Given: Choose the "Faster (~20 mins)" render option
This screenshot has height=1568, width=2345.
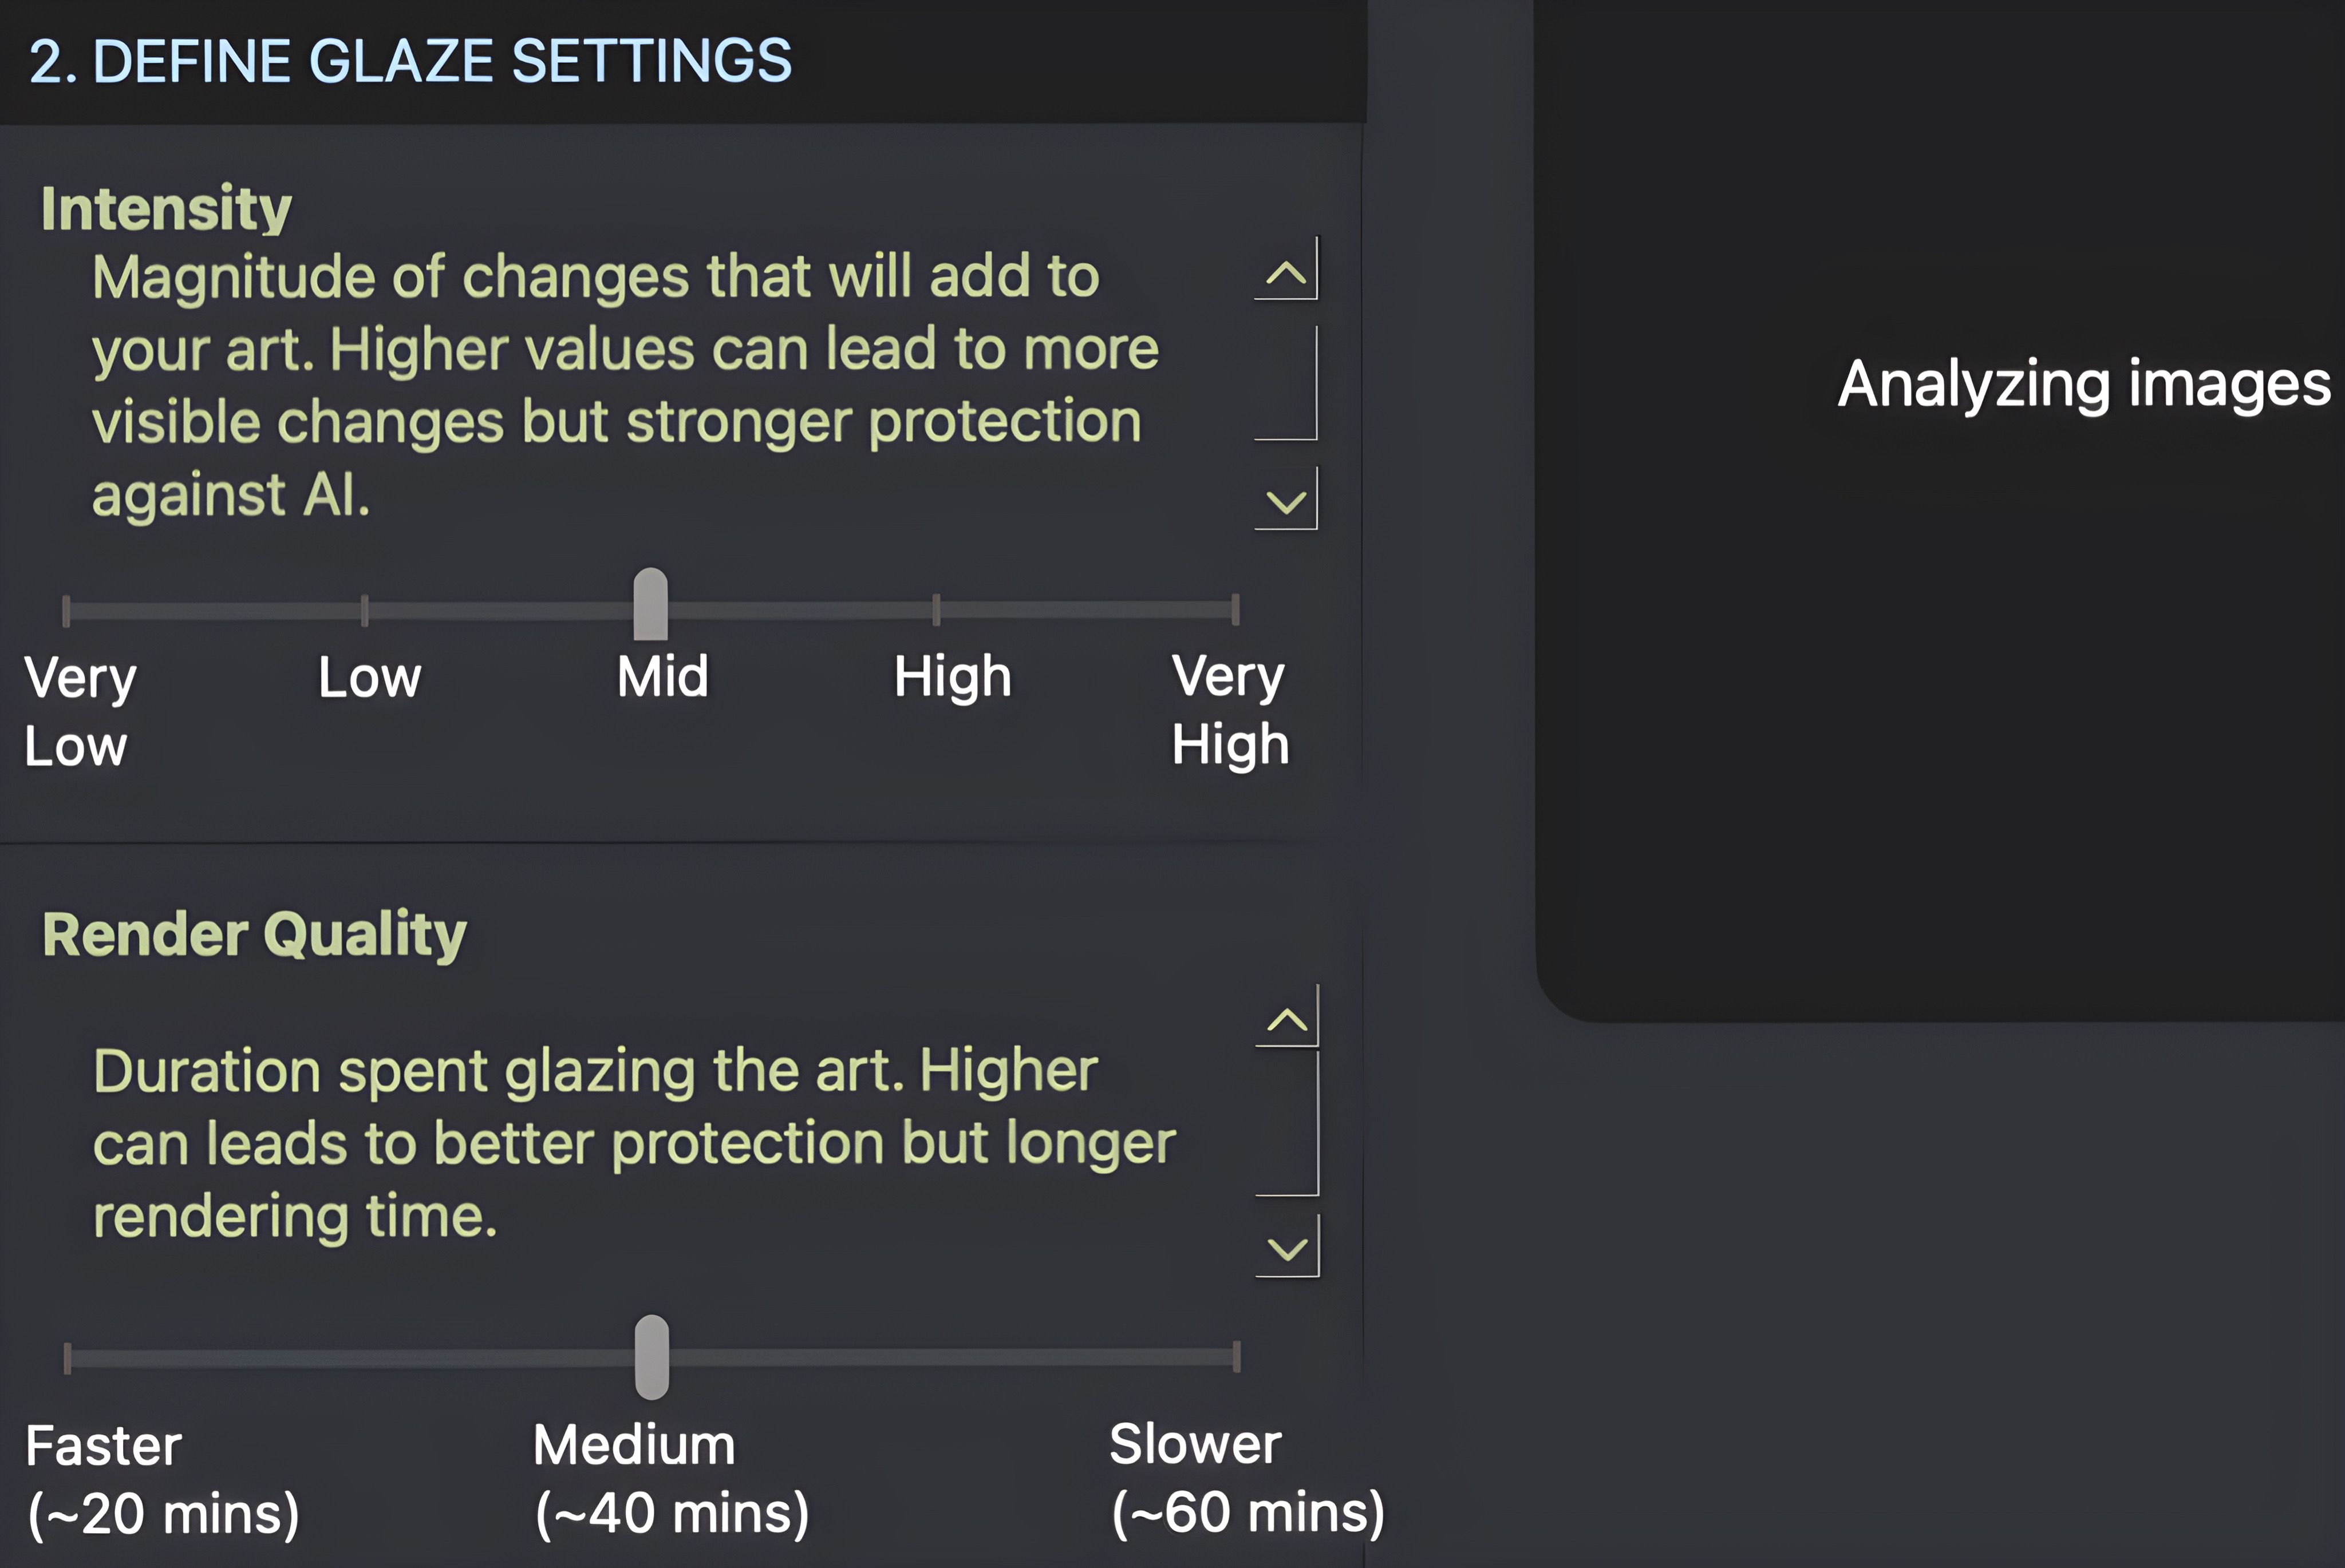Looking at the screenshot, I should 162,1478.
